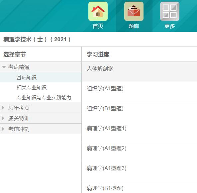The width and height of the screenshot is (197, 193).
Task: Open the 更多 grid icon
Action: pyautogui.click(x=170, y=11)
